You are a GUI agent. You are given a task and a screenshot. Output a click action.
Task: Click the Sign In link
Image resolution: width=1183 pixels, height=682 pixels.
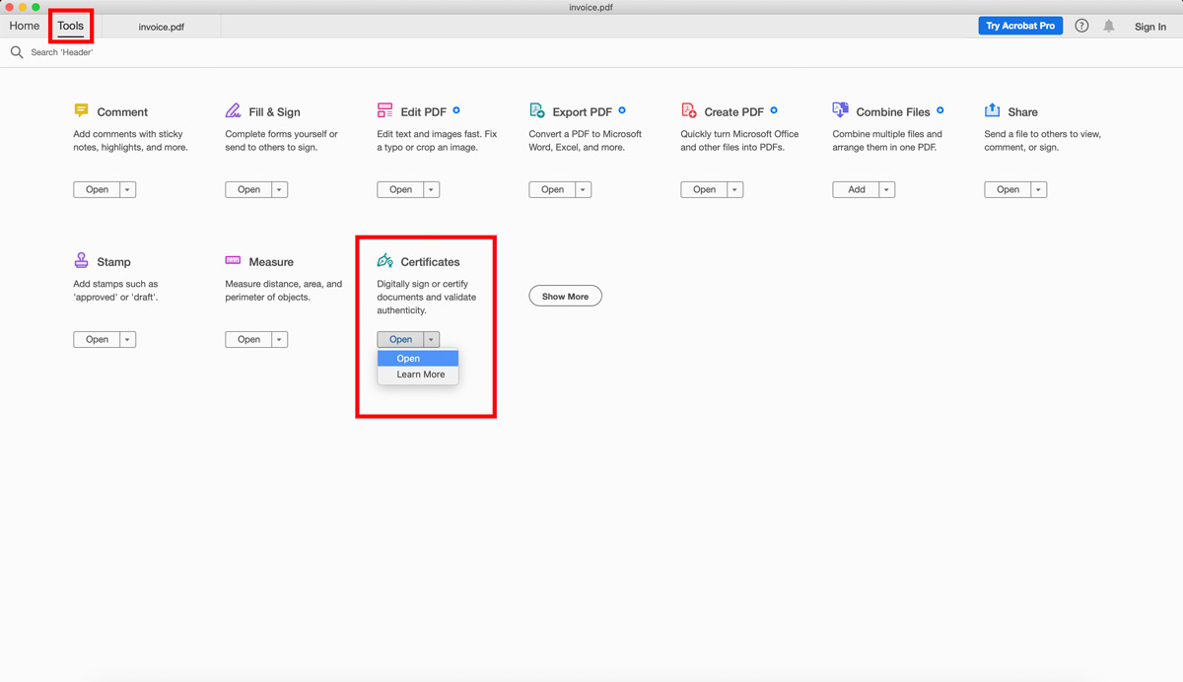coord(1150,27)
